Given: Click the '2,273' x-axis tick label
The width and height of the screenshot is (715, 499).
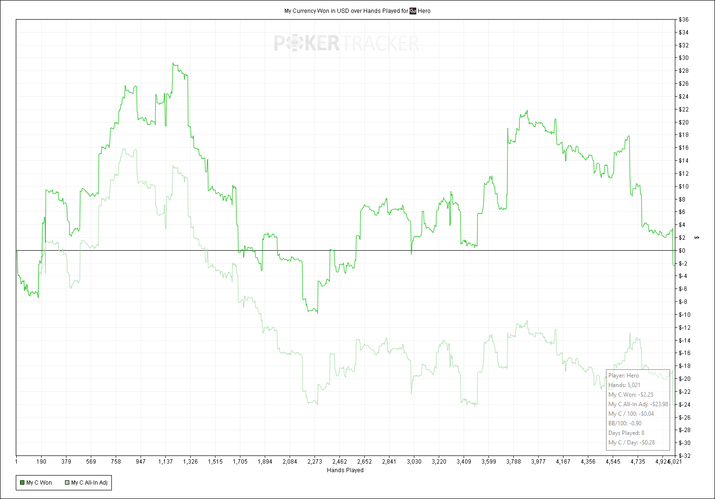Looking at the screenshot, I should (x=315, y=462).
